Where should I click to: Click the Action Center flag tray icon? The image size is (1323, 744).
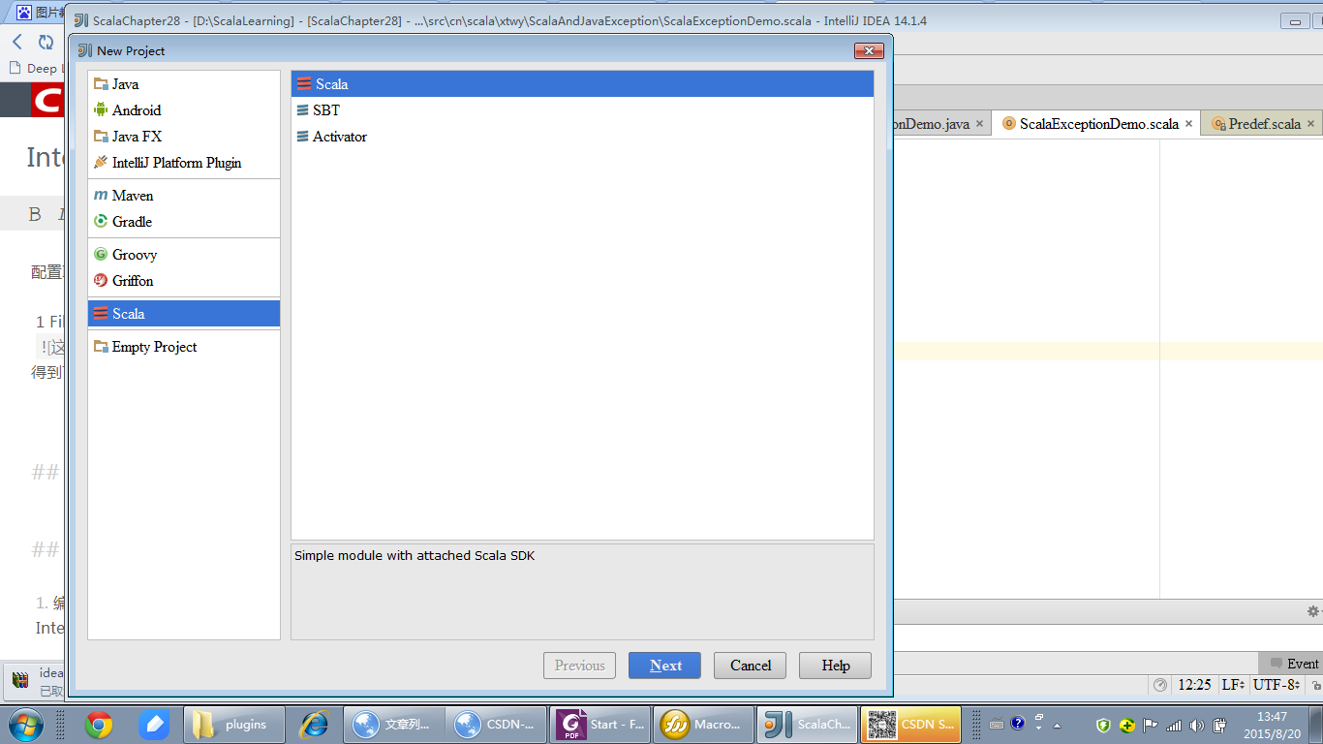pyautogui.click(x=1151, y=725)
